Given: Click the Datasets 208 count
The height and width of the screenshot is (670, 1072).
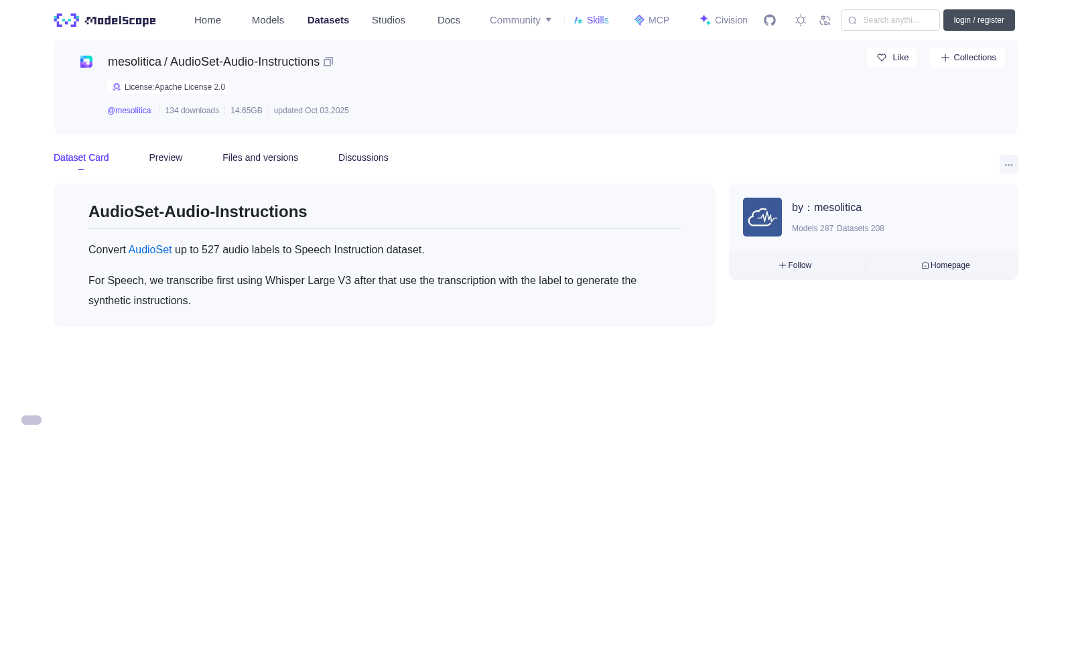Looking at the screenshot, I should (x=860, y=228).
